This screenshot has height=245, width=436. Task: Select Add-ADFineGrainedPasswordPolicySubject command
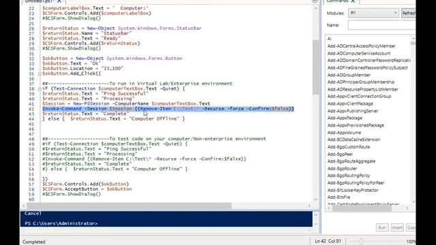coord(367,68)
